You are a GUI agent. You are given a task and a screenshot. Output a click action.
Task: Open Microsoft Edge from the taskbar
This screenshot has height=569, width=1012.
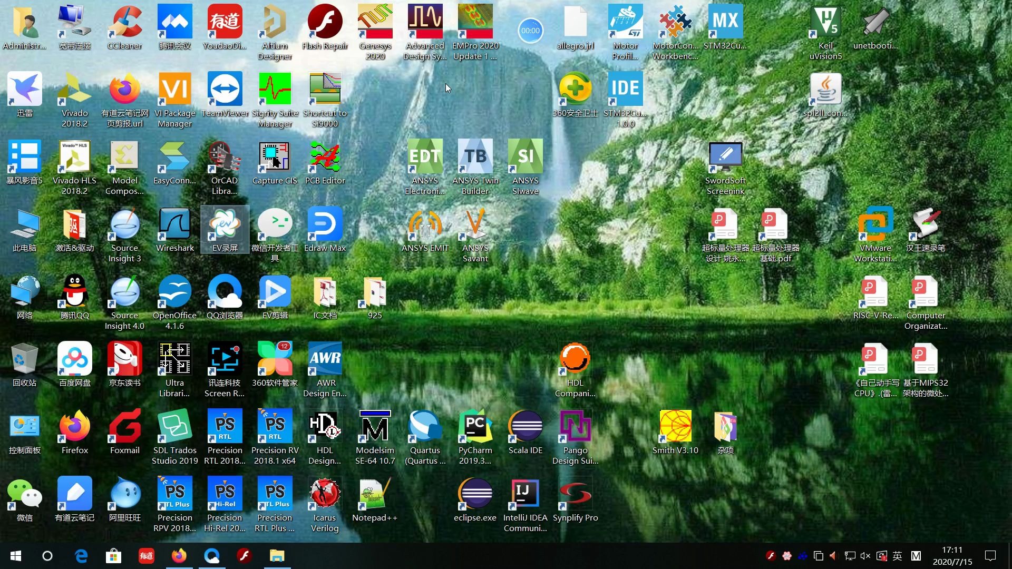tap(81, 556)
